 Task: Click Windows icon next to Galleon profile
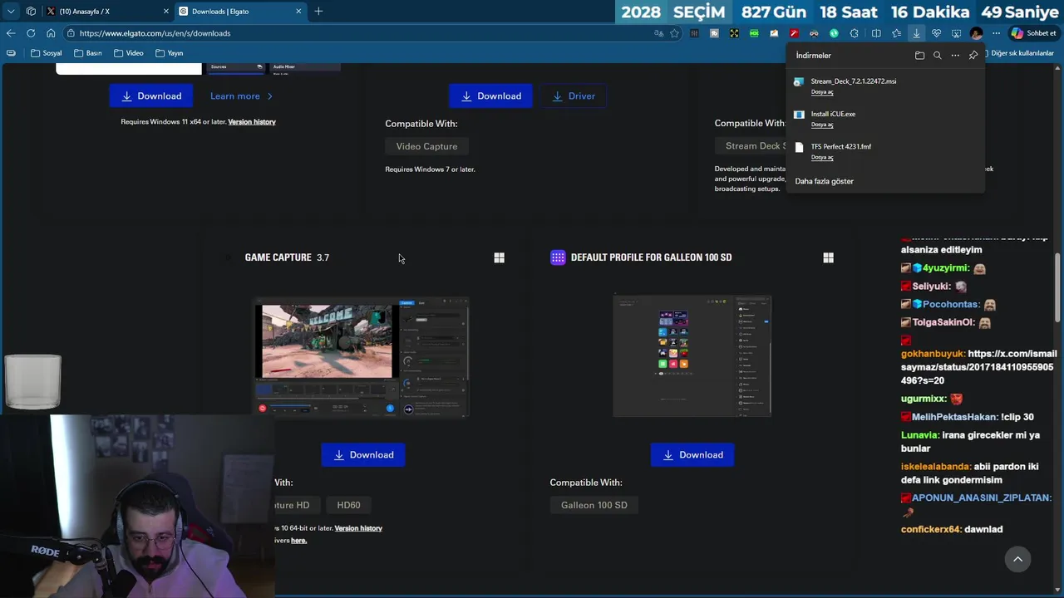828,258
